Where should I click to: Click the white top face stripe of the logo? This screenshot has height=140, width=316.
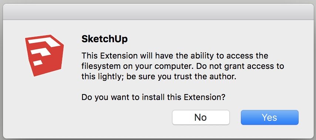tap(44, 41)
